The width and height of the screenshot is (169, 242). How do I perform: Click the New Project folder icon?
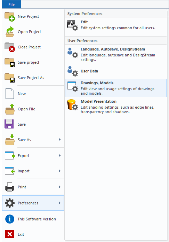click(10, 16)
